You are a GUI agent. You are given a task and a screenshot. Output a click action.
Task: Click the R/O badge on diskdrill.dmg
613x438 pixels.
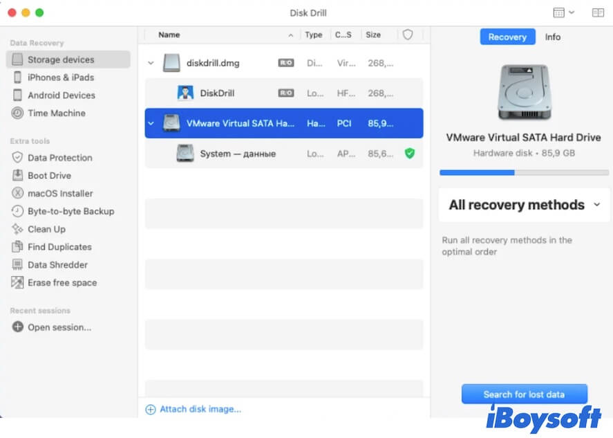[x=286, y=63]
